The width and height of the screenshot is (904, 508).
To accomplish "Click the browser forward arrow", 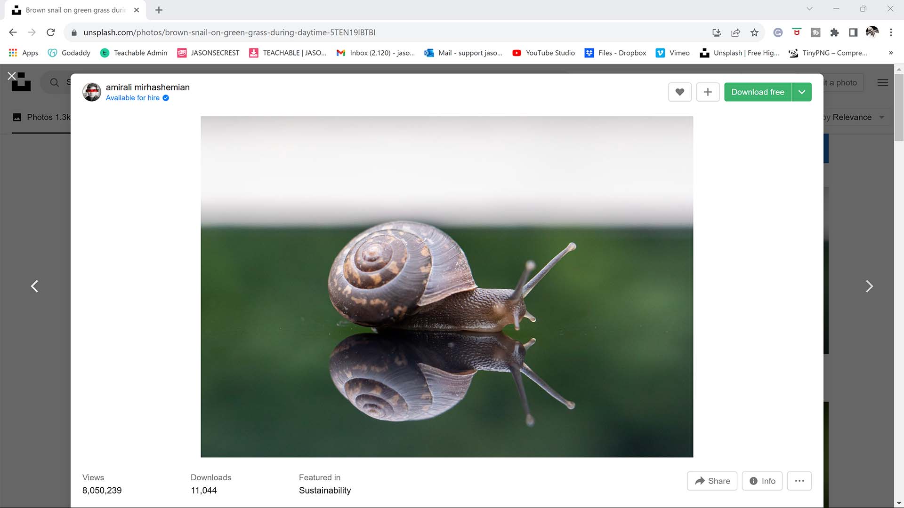I will [x=32, y=32].
